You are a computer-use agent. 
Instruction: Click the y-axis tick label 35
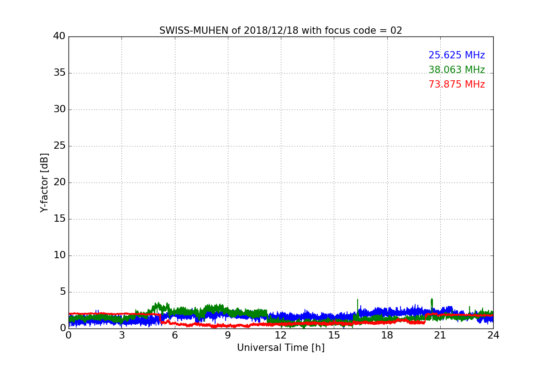(x=59, y=73)
